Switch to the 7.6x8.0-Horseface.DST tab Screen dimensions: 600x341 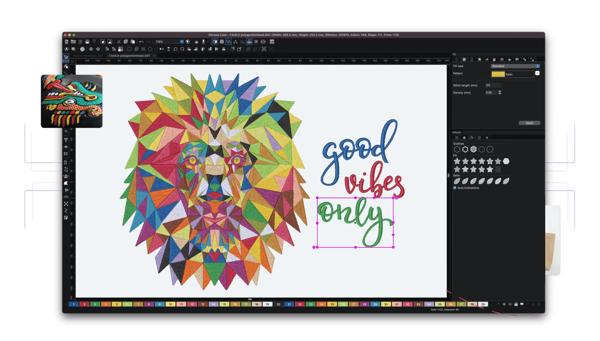[88, 55]
